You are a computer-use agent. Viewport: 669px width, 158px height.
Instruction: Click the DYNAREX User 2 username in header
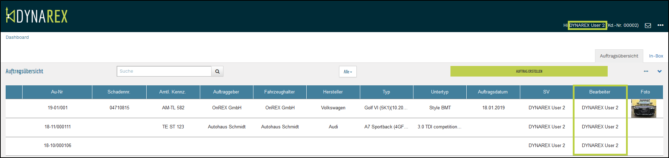tap(587, 25)
